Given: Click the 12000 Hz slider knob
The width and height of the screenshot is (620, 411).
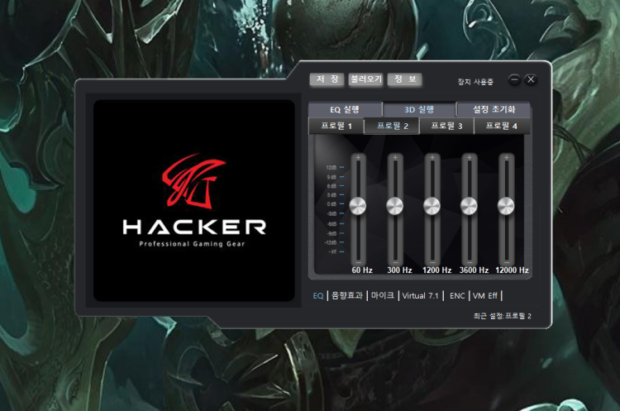Looking at the screenshot, I should point(506,206).
